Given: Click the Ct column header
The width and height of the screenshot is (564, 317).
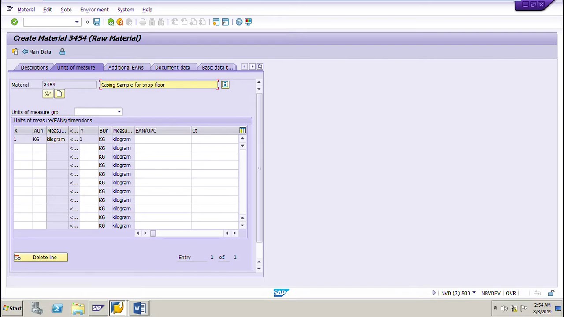Looking at the screenshot, I should [x=215, y=131].
